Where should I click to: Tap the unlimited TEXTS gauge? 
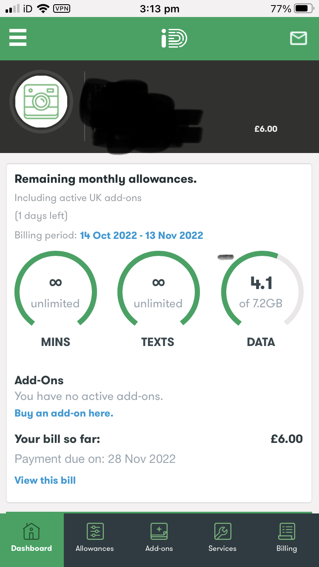pos(158,293)
